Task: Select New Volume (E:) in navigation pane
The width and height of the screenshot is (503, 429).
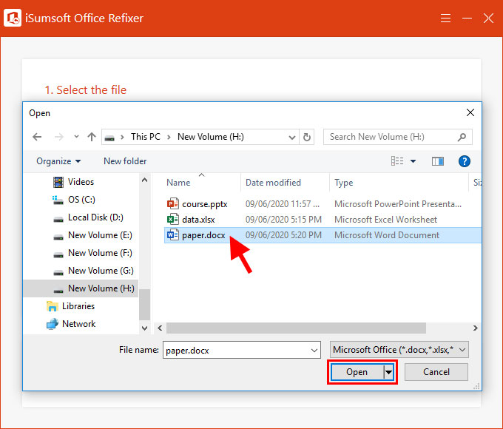Action: [100, 235]
